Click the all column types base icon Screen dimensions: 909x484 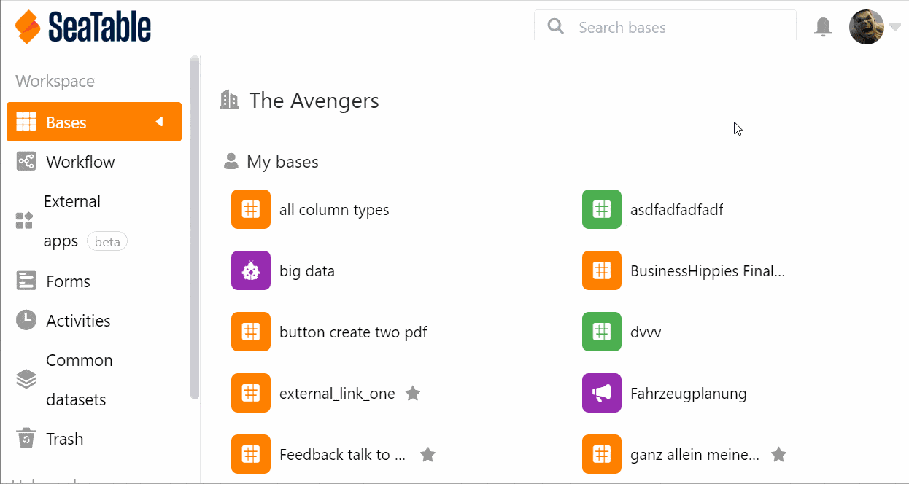coord(251,210)
